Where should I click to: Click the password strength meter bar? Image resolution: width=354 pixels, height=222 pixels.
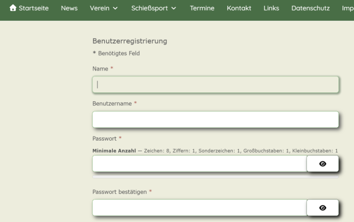coord(215,177)
